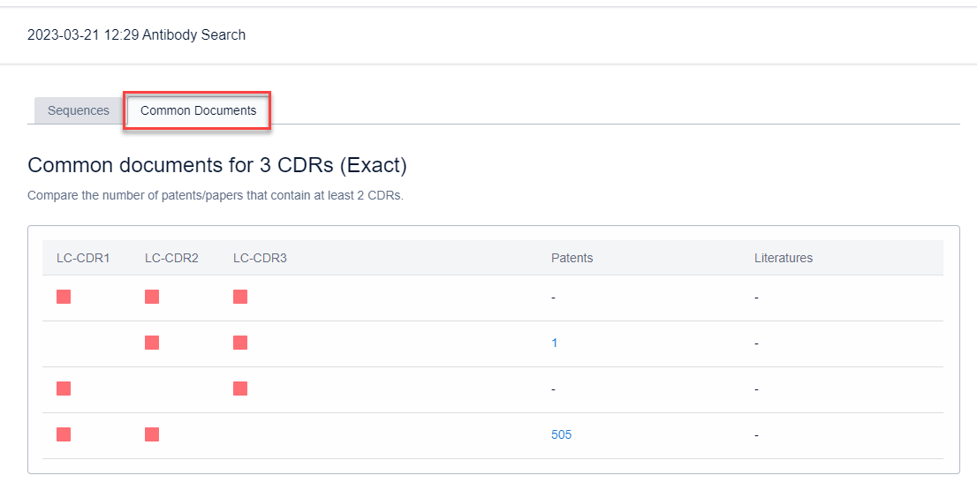Switch to the Sequences tab
The height and width of the screenshot is (498, 977).
(78, 110)
